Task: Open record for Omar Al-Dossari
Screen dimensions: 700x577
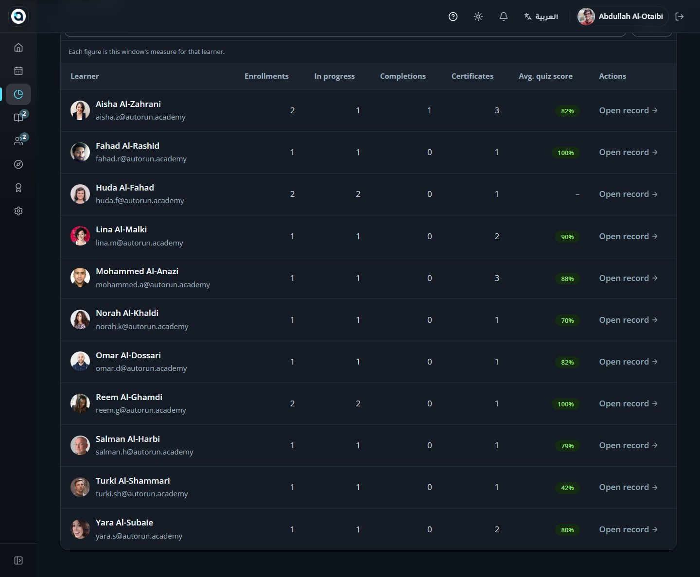Action: 628,362
